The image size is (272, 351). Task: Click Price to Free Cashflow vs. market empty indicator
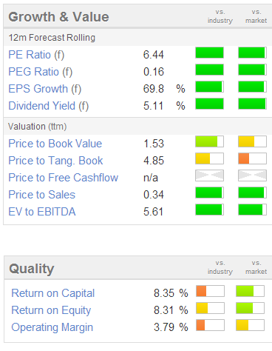(x=252, y=175)
